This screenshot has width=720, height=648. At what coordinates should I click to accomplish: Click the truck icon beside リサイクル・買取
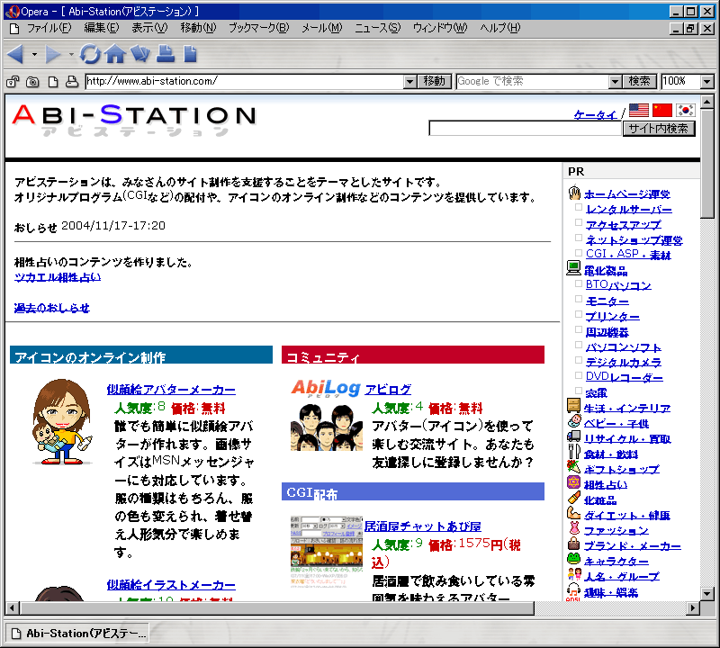(574, 436)
